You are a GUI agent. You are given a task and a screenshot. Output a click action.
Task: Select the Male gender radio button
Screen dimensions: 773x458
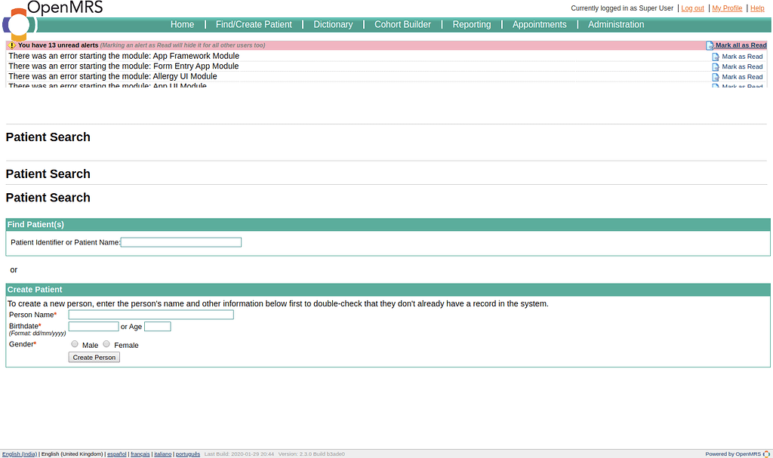click(75, 344)
